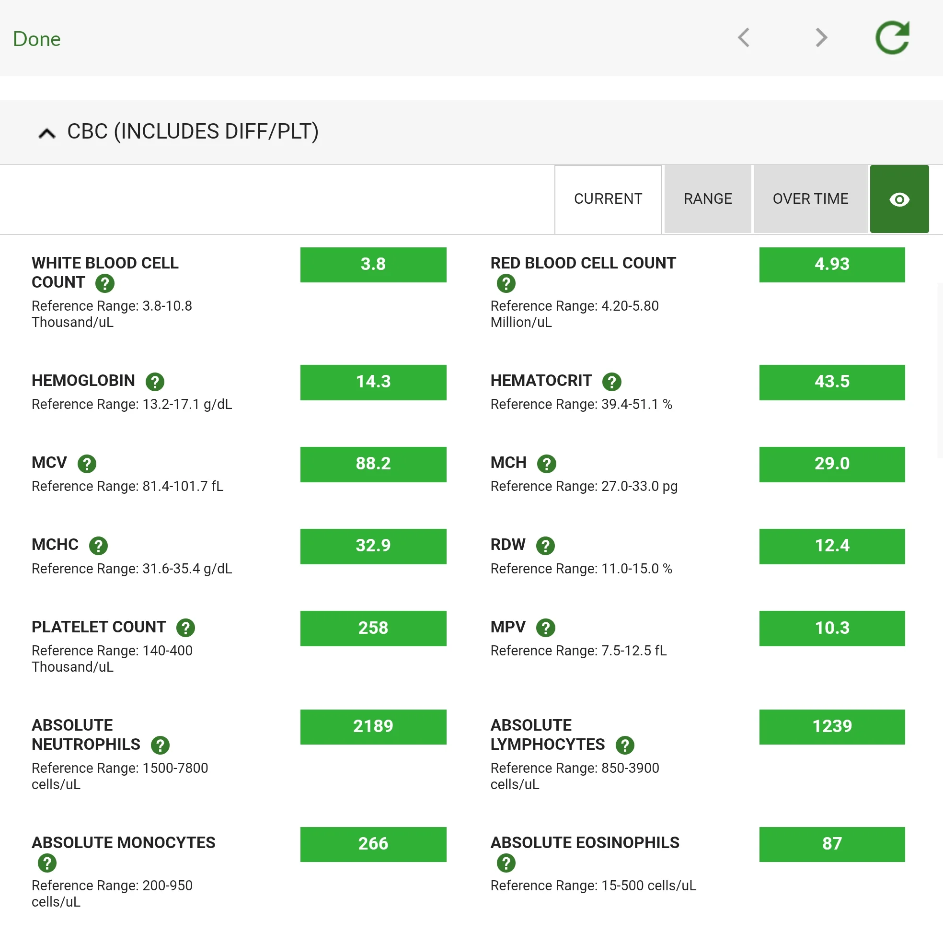Select the hemoglobin value 14.3

coord(373,382)
